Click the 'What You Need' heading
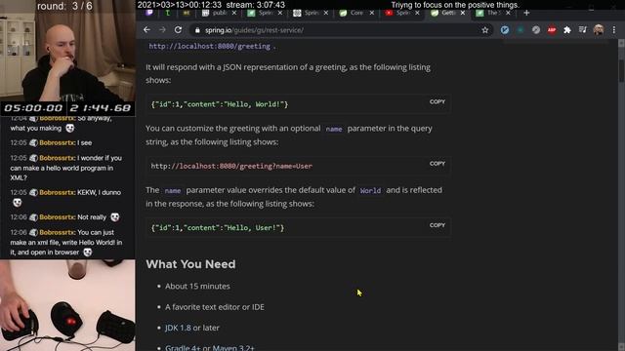Viewport: 625px width, 351px height. pos(190,264)
